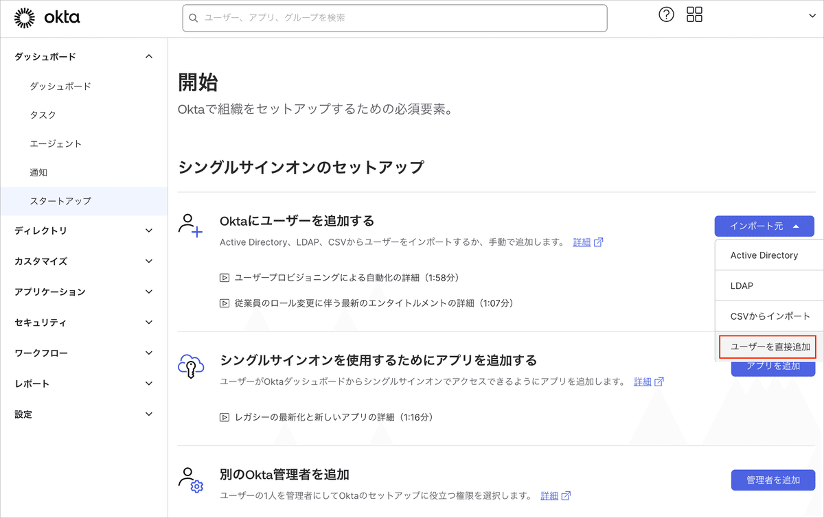The height and width of the screenshot is (518, 824).
Task: Click the シングルサインオンのセットアップ heading
Action: coord(301,167)
